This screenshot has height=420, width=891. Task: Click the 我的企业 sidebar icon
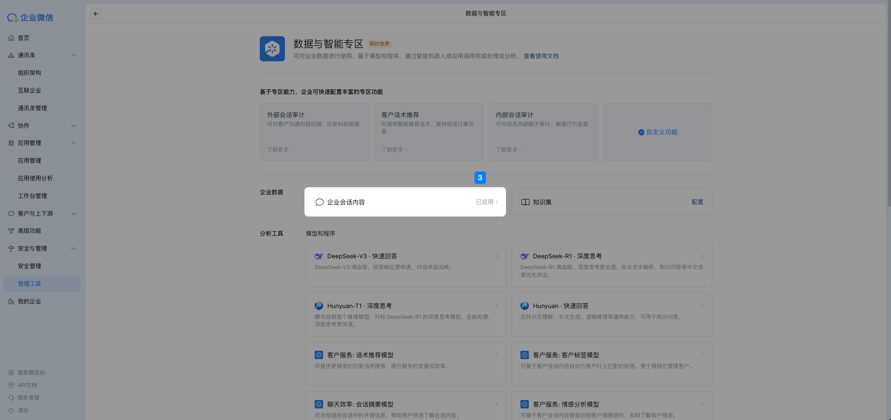pyautogui.click(x=11, y=301)
